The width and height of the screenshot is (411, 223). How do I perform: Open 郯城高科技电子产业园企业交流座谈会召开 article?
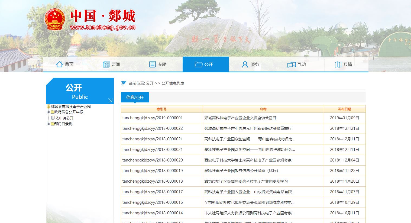coord(240,118)
